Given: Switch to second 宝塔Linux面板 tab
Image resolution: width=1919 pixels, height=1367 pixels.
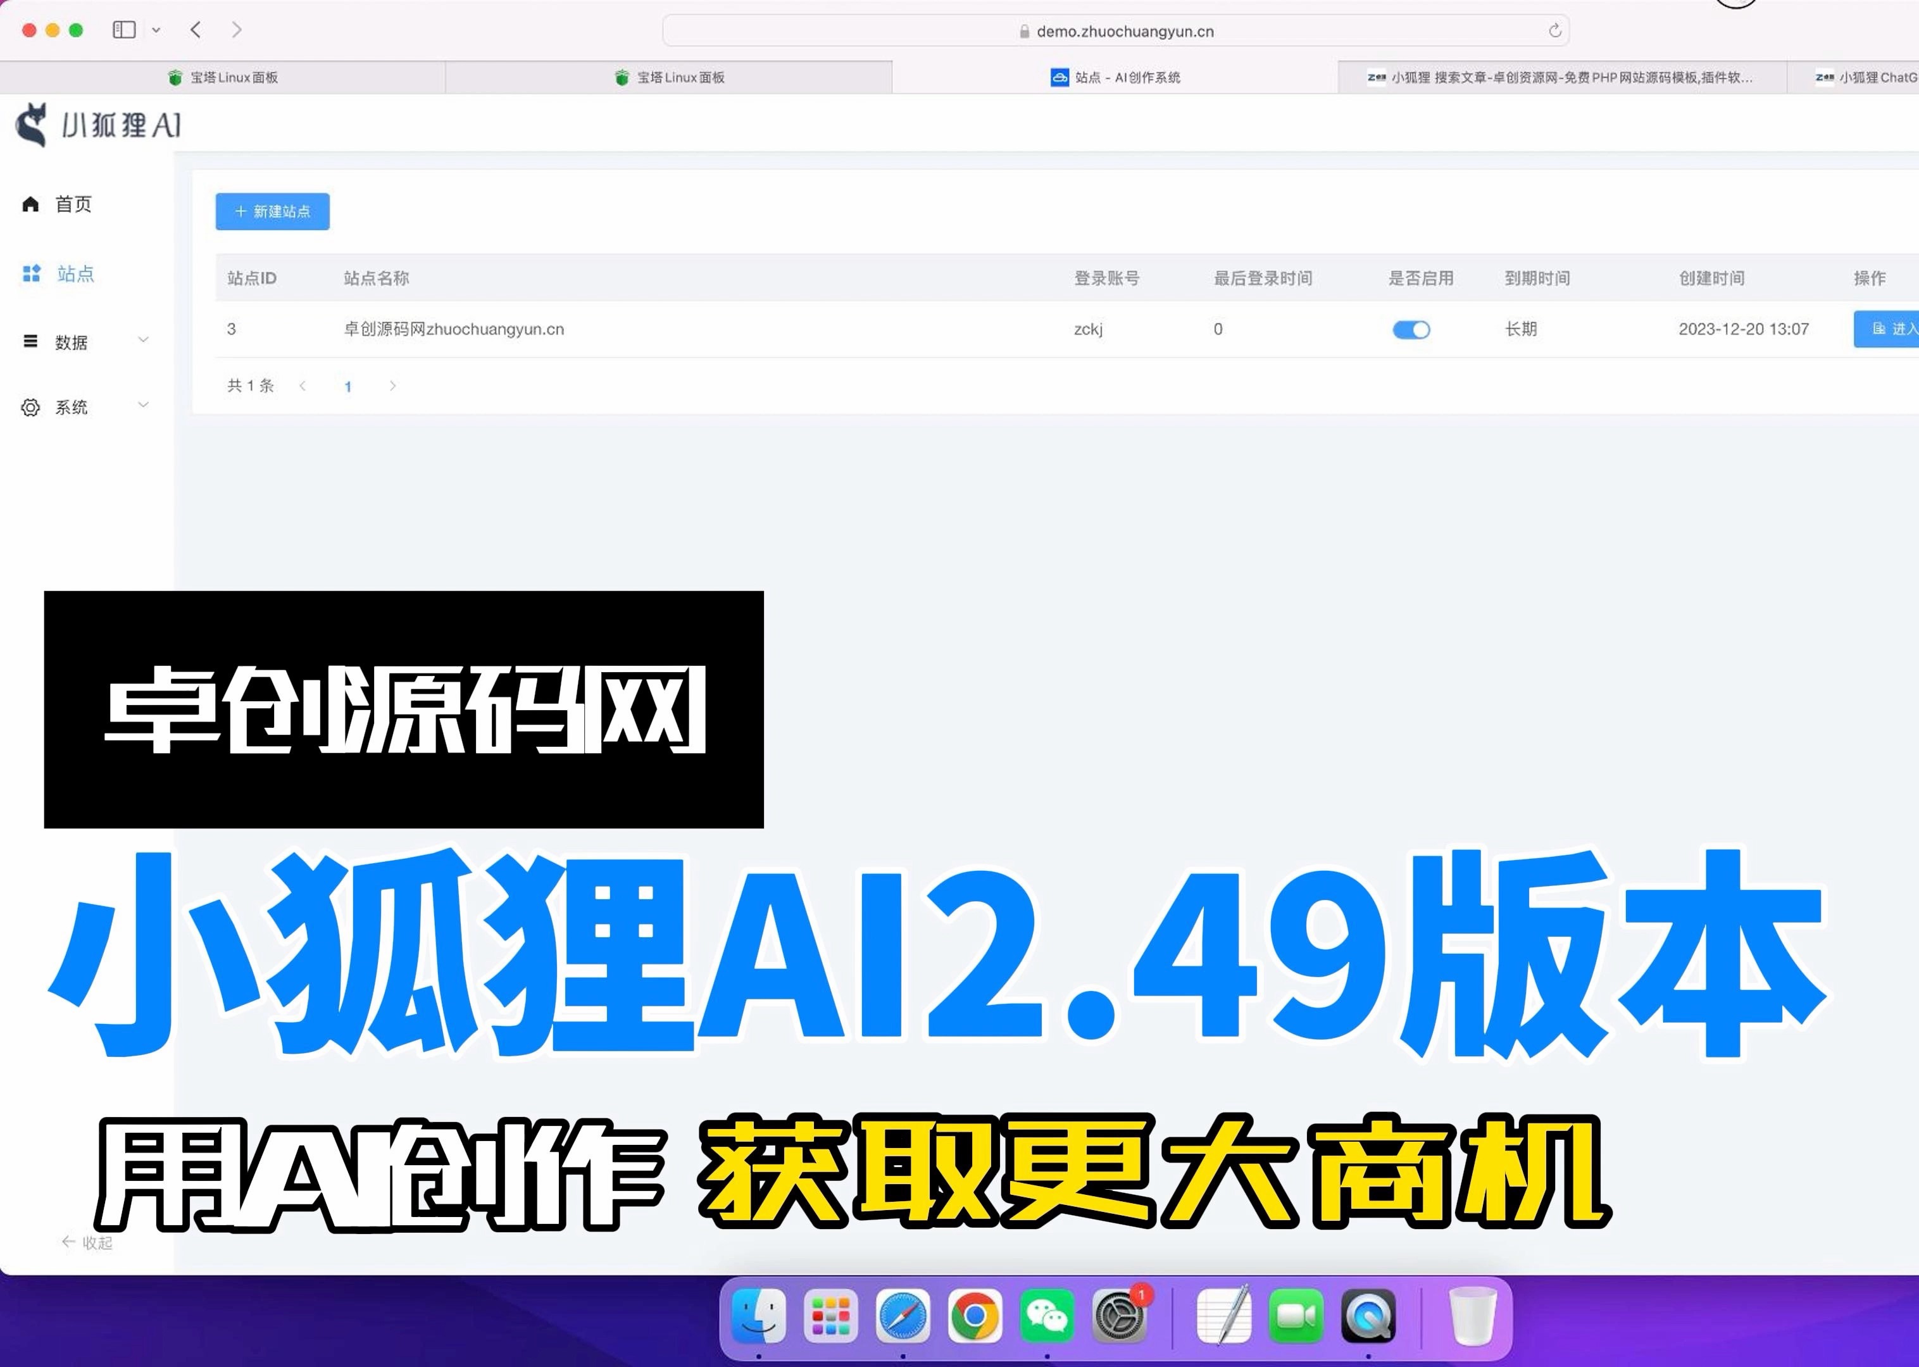Looking at the screenshot, I should click(x=669, y=77).
